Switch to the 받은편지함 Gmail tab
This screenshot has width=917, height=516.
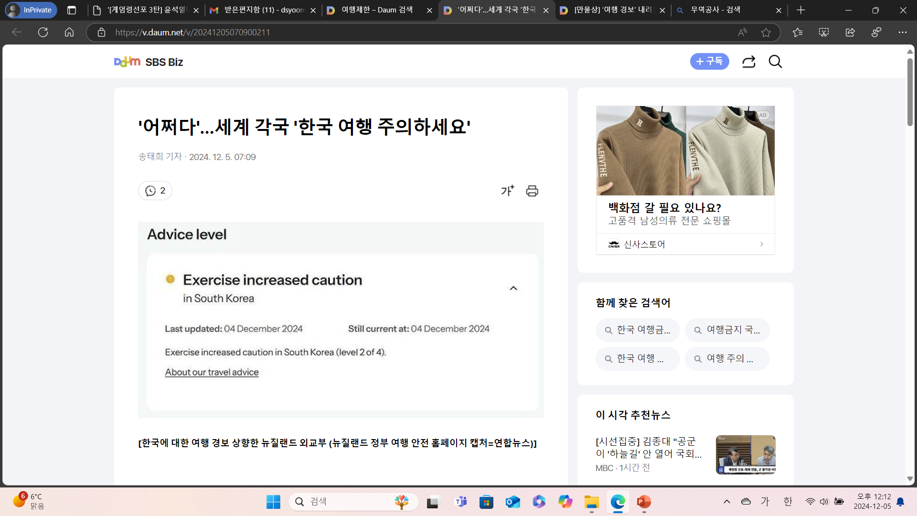(263, 10)
